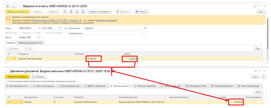Viewport: 271px width, 108px height.
Task: Open the Организация dropdown arrow
Action: pyautogui.click(x=142, y=28)
